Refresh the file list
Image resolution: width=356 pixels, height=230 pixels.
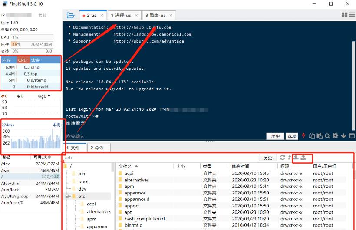click(283, 157)
